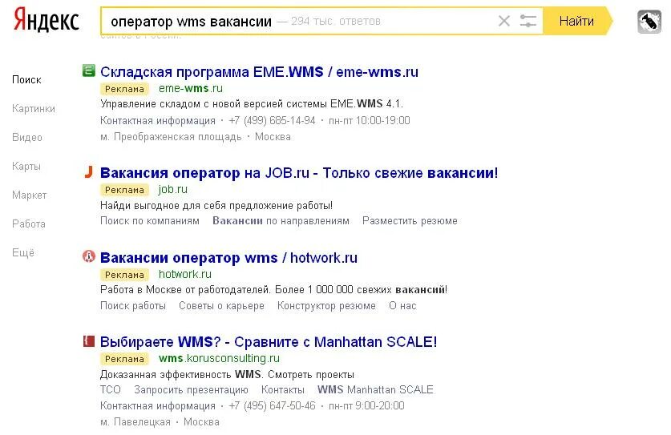Viewport: 671px width, 435px height.
Task: Go to Маркет in the sidebar
Action: [x=29, y=195]
